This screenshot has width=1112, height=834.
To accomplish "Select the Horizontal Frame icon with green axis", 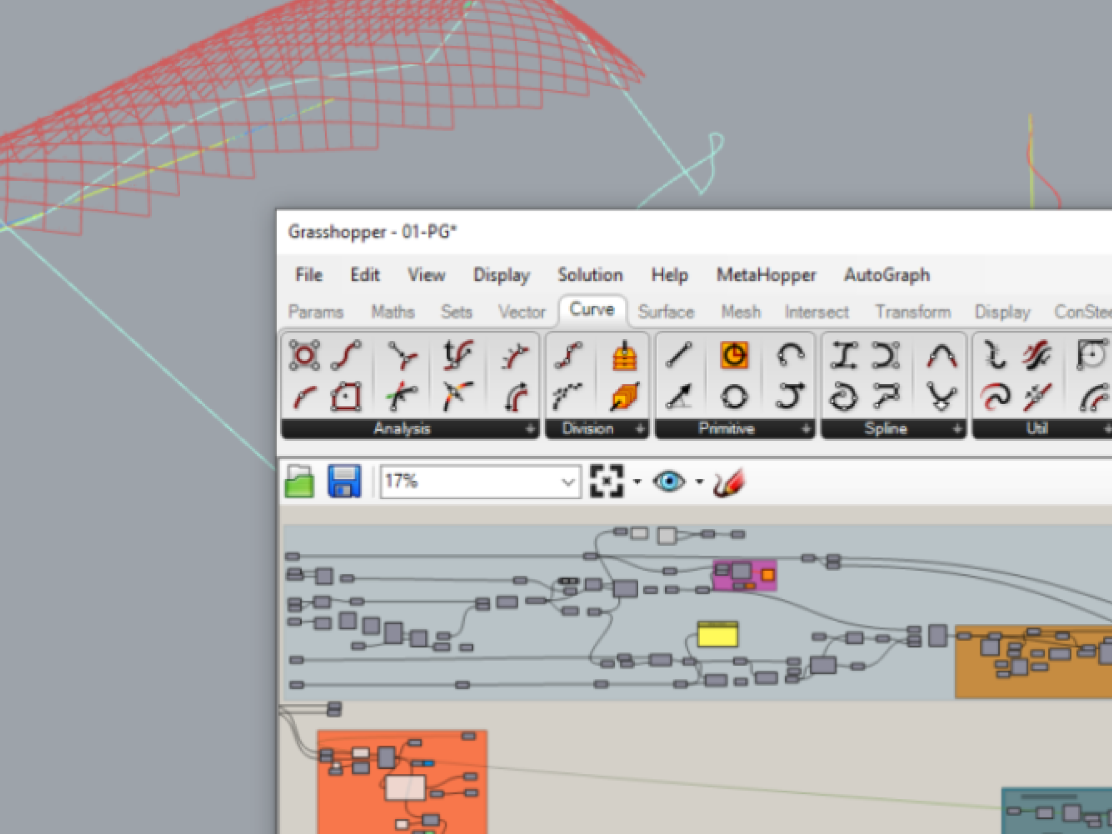I will (x=403, y=397).
